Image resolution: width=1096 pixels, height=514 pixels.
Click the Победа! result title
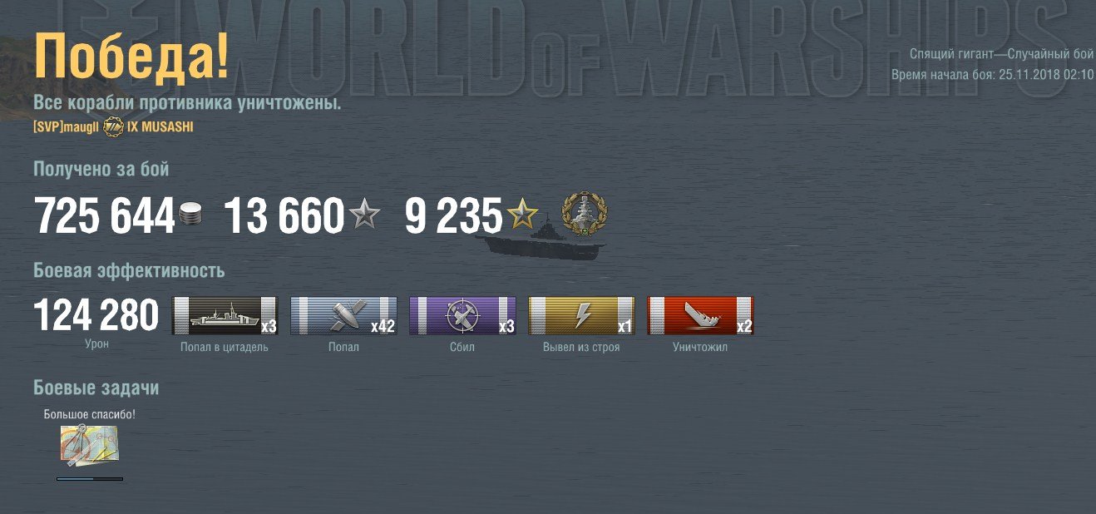pos(131,59)
